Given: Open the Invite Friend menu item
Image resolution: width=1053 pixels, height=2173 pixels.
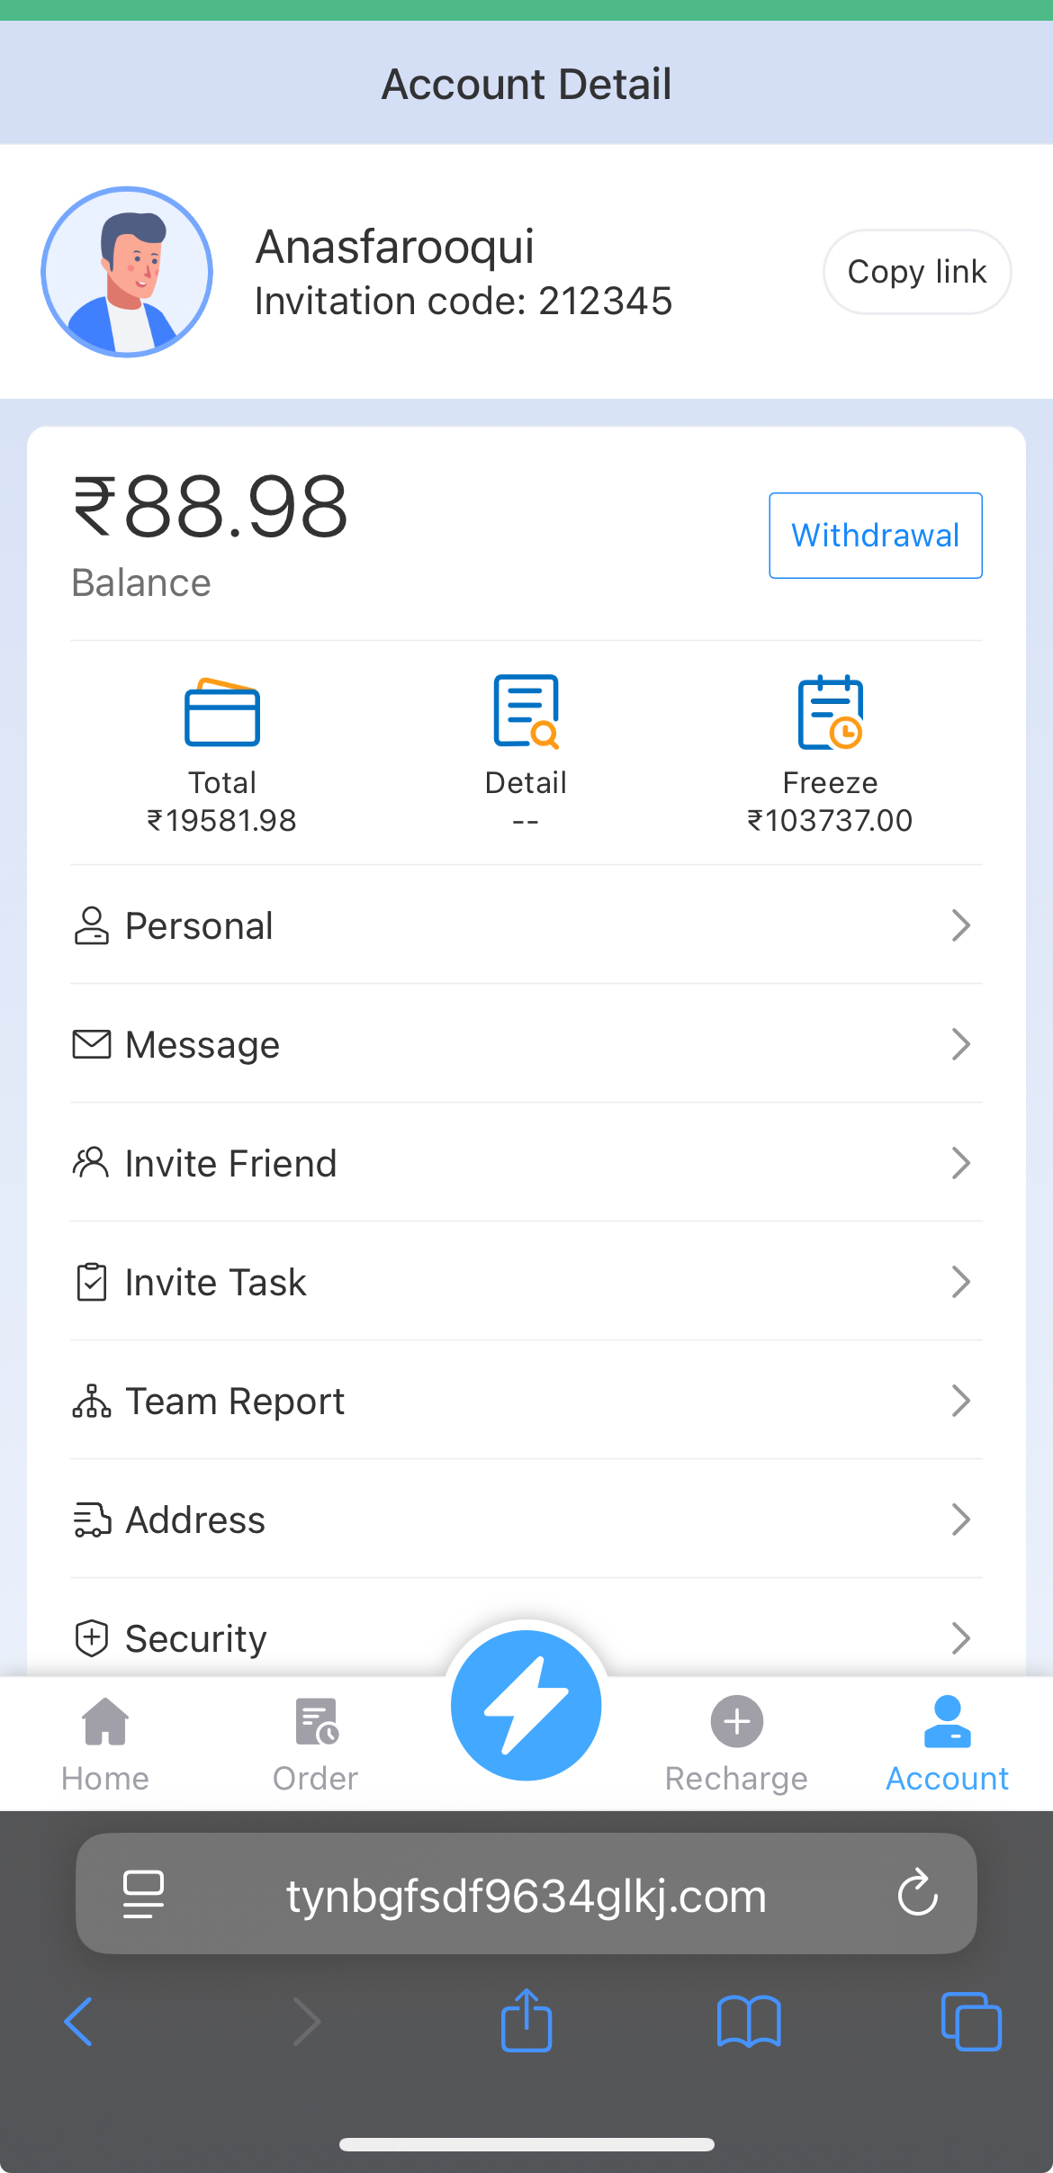Looking at the screenshot, I should [230, 1163].
